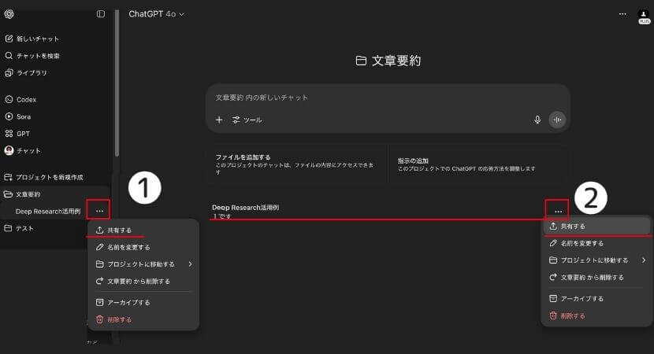Click the 文章要約 project title heading
The width and height of the screenshot is (654, 354).
[x=388, y=61]
